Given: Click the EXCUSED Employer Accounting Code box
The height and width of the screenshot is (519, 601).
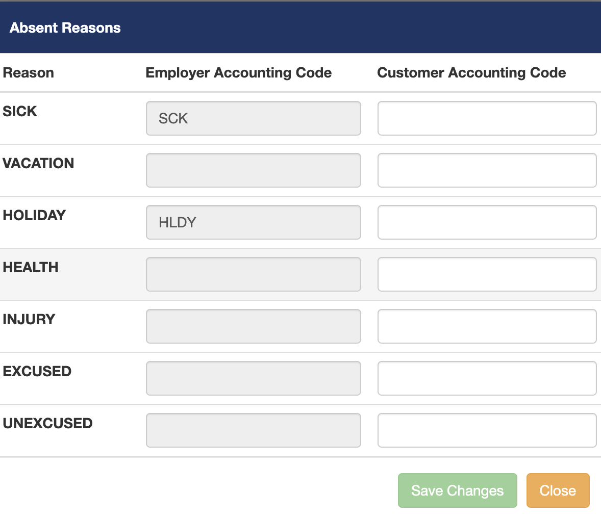Looking at the screenshot, I should pos(253,378).
